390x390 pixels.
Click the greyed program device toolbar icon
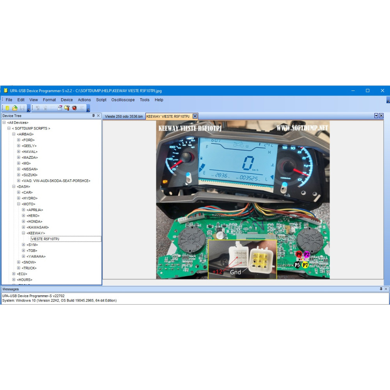(45, 108)
